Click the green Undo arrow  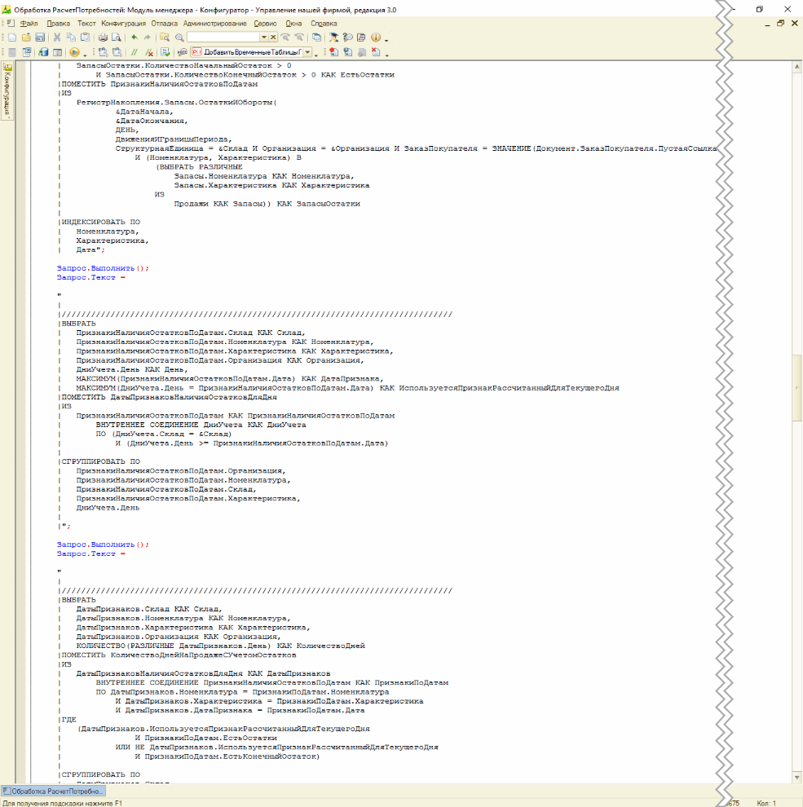point(134,37)
